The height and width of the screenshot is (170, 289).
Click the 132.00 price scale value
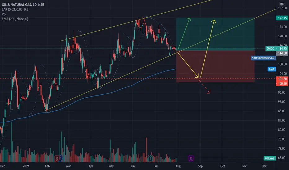(x=282, y=8)
